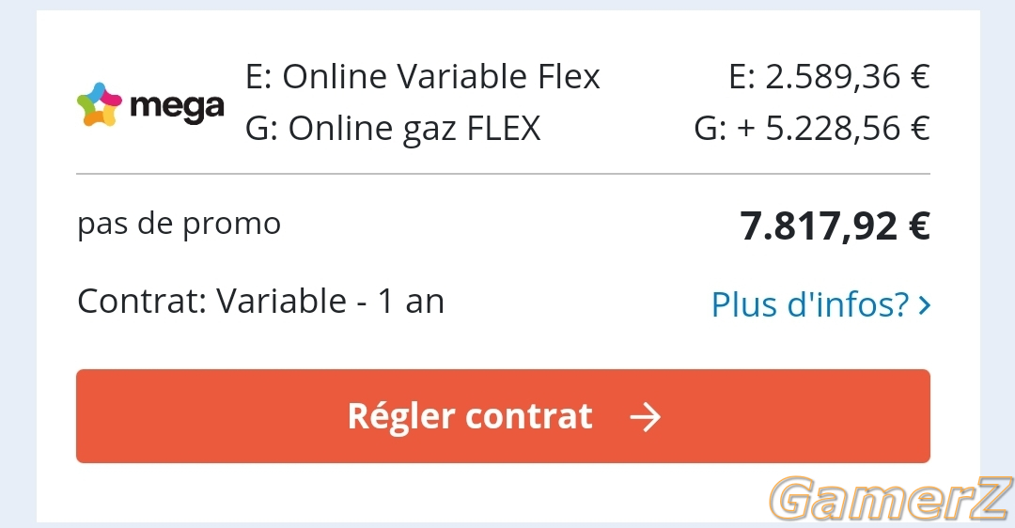Click the arrow icon in Régler contrat button

point(646,417)
